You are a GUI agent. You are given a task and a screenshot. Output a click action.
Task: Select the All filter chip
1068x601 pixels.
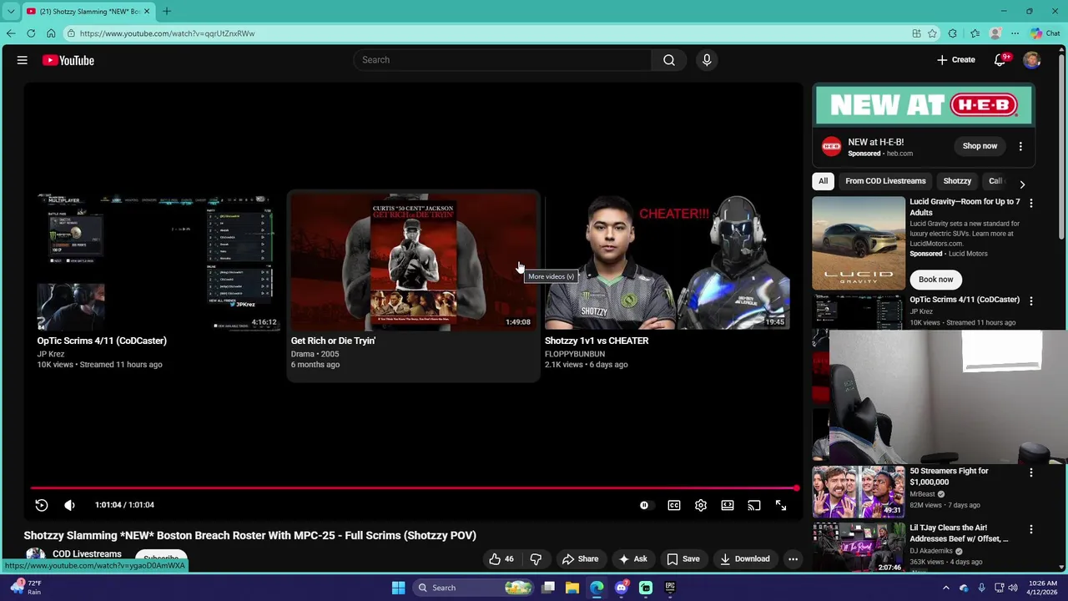[x=823, y=181]
